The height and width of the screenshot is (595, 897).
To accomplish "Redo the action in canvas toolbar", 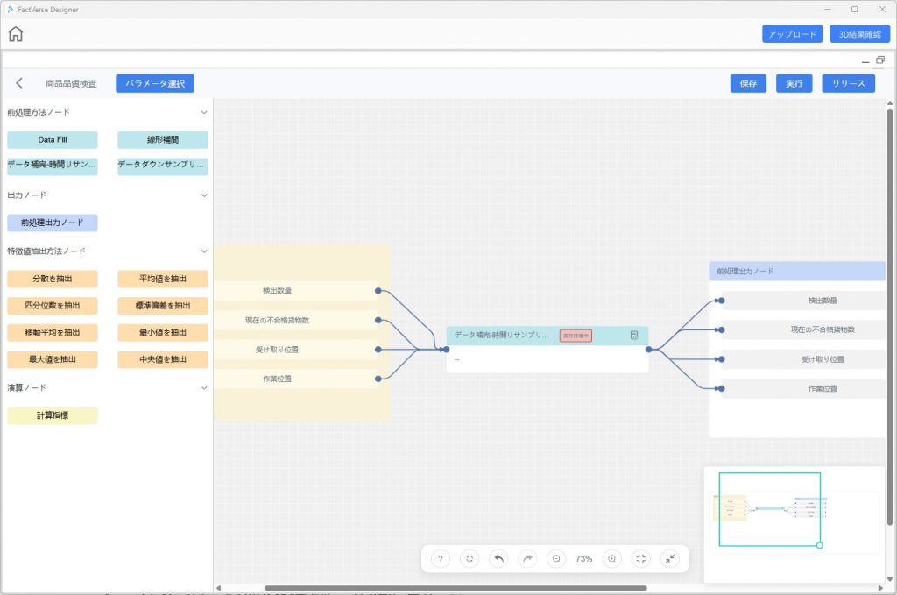I will 527,558.
